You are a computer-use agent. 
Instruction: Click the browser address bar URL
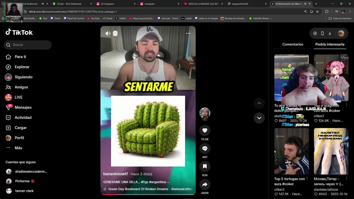pyautogui.click(x=73, y=12)
